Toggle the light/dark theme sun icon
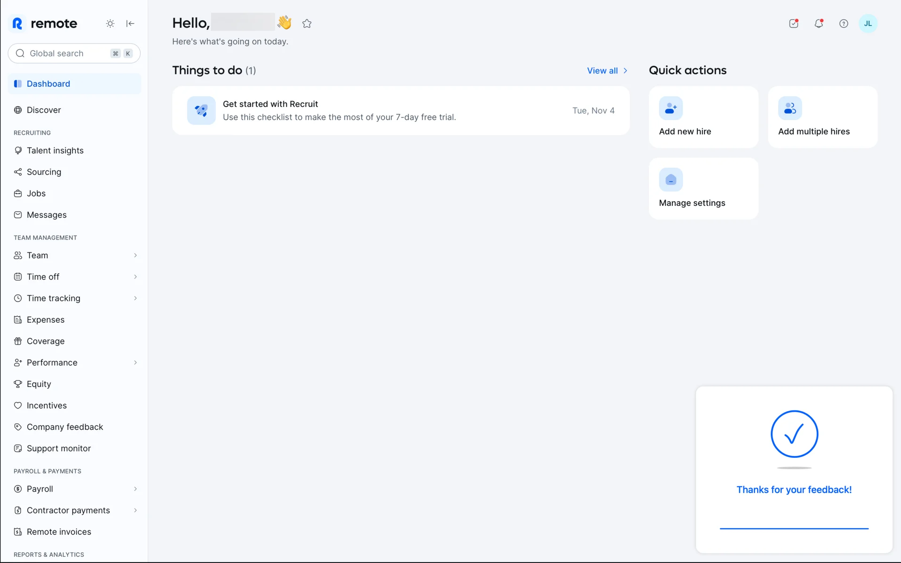 click(x=110, y=23)
